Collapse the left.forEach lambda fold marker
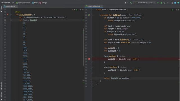 92,56
